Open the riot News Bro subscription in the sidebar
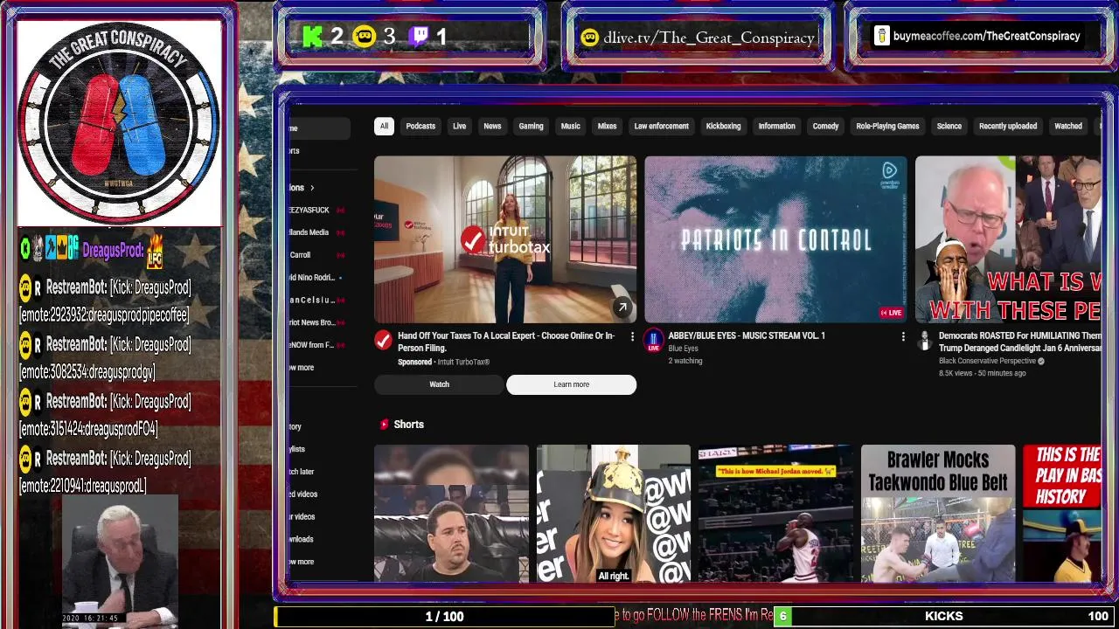Image resolution: width=1119 pixels, height=629 pixels. click(x=312, y=322)
